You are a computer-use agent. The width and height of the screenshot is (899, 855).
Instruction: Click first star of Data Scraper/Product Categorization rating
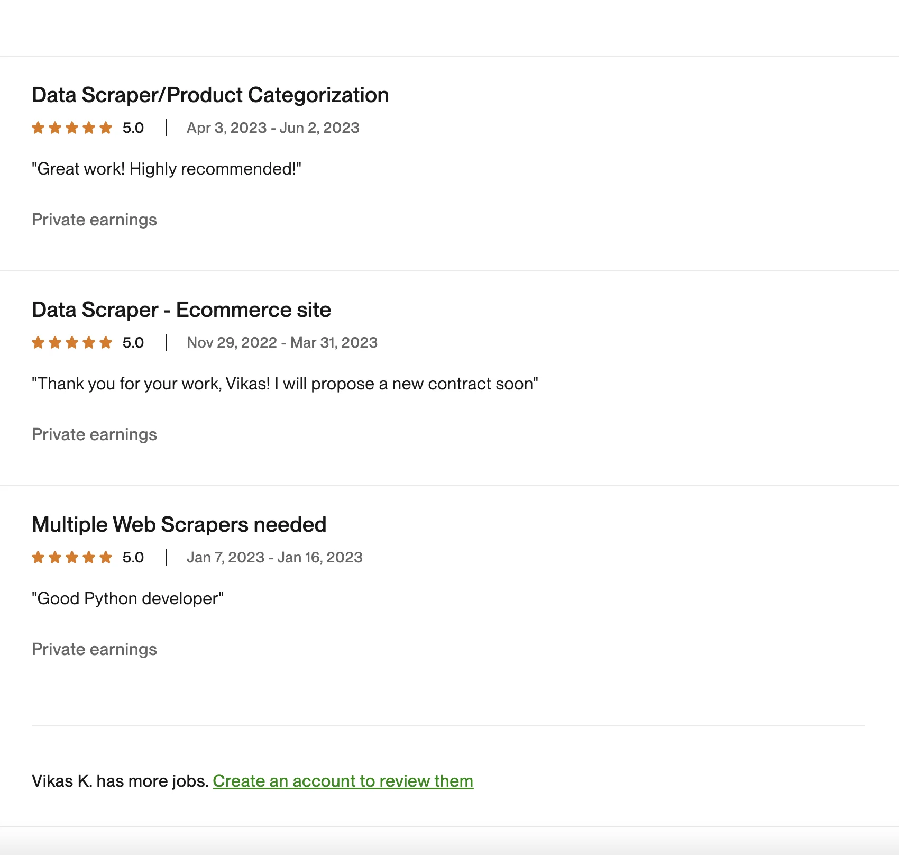[x=38, y=128]
